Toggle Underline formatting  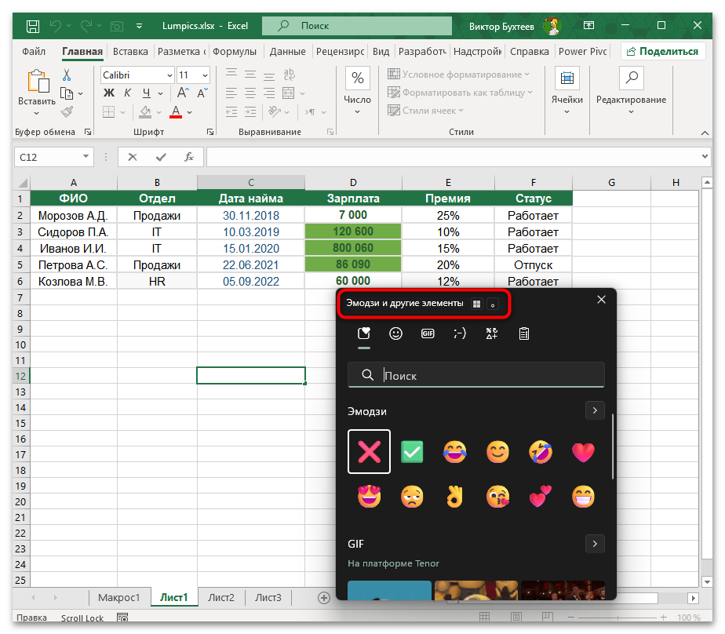point(141,93)
